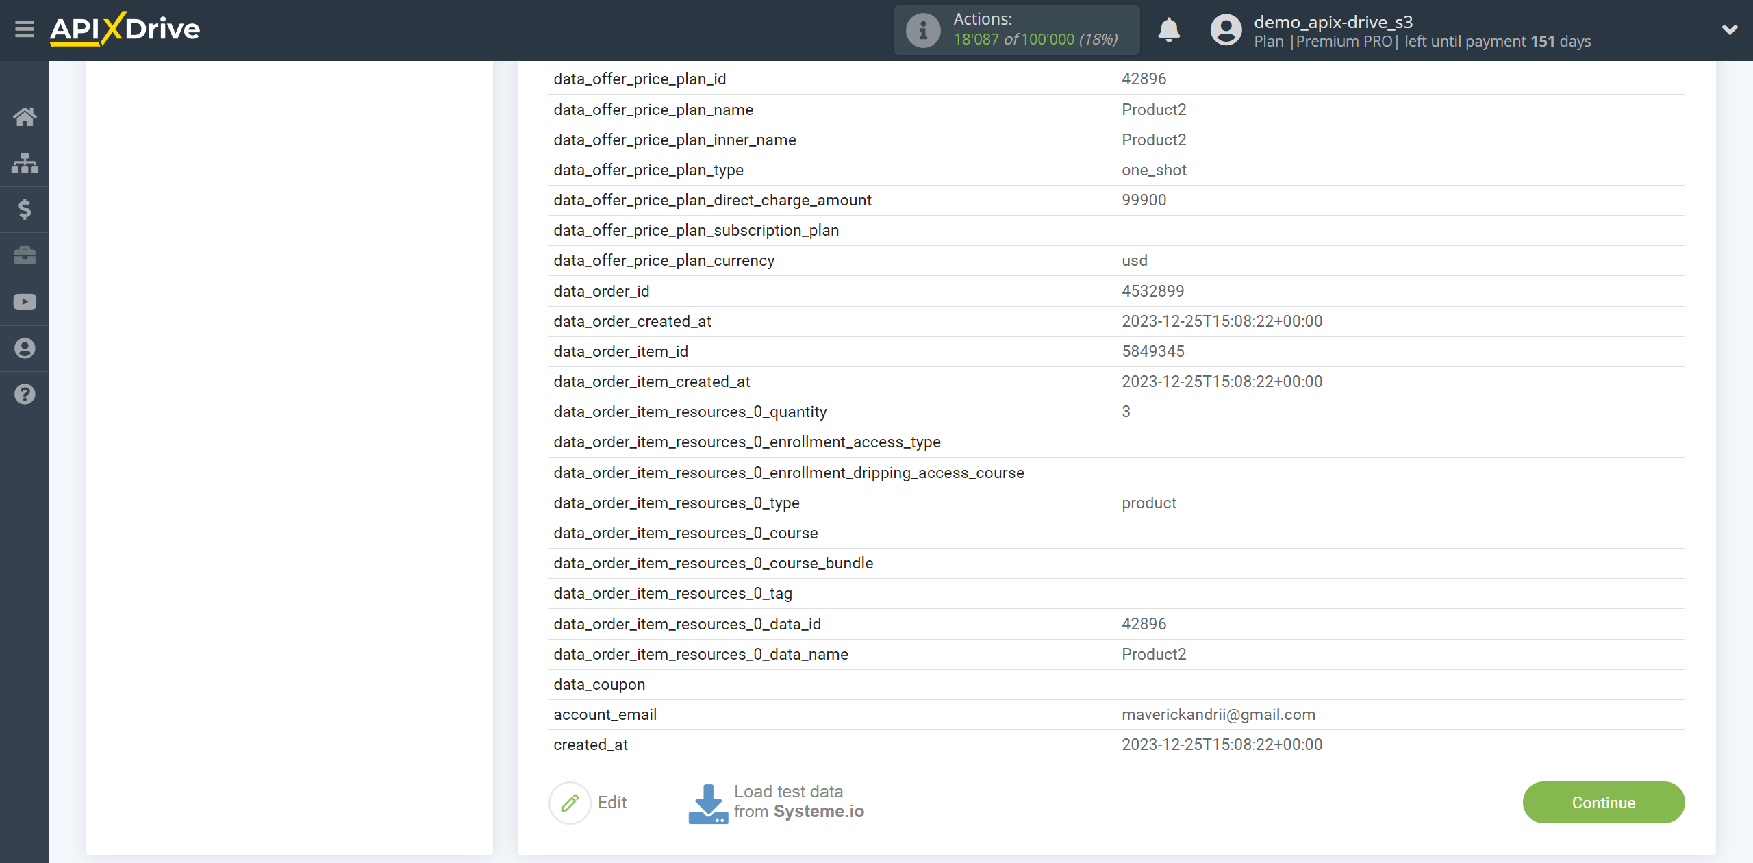
Task: Open the billing dollar sidebar icon
Action: pyautogui.click(x=25, y=209)
